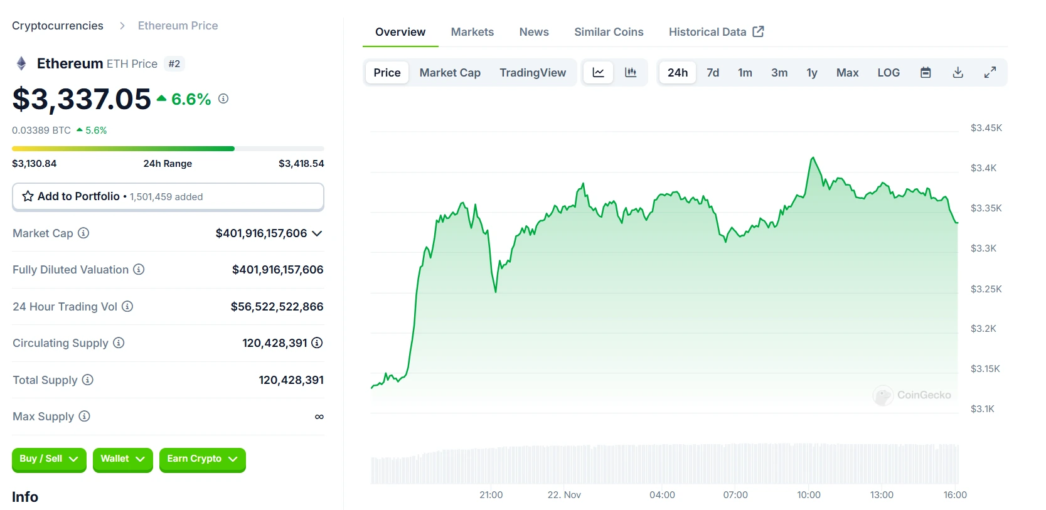Click the info icon next to 6.6% change
Viewport: 1046px width, 510px height.
[x=223, y=98]
